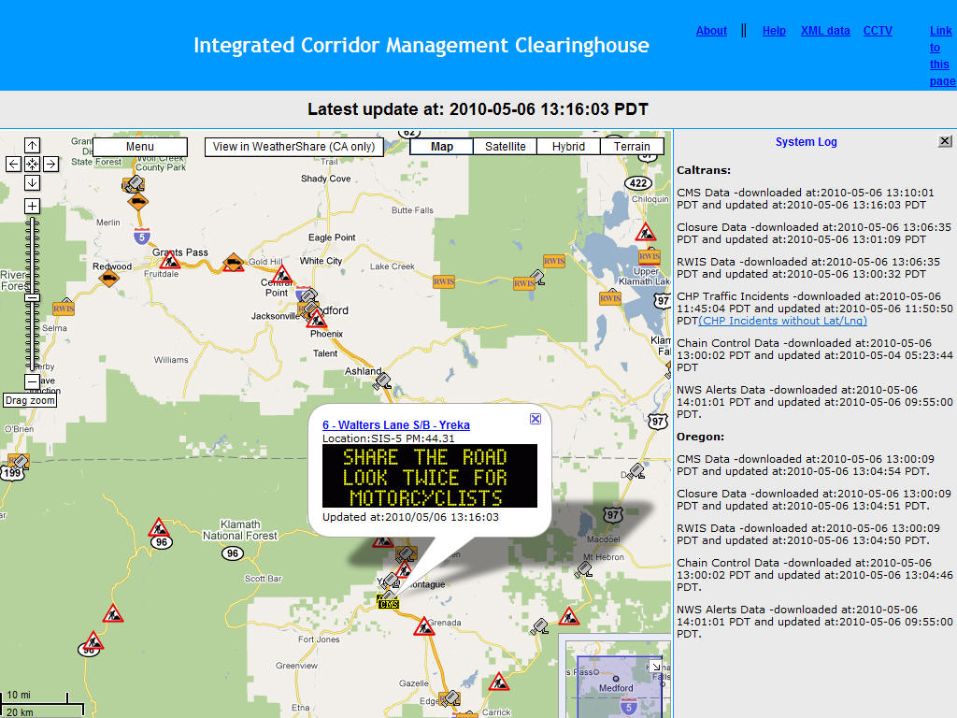Screen dimensions: 957x718
Task: Click the road work icon near Grenada
Action: [424, 626]
